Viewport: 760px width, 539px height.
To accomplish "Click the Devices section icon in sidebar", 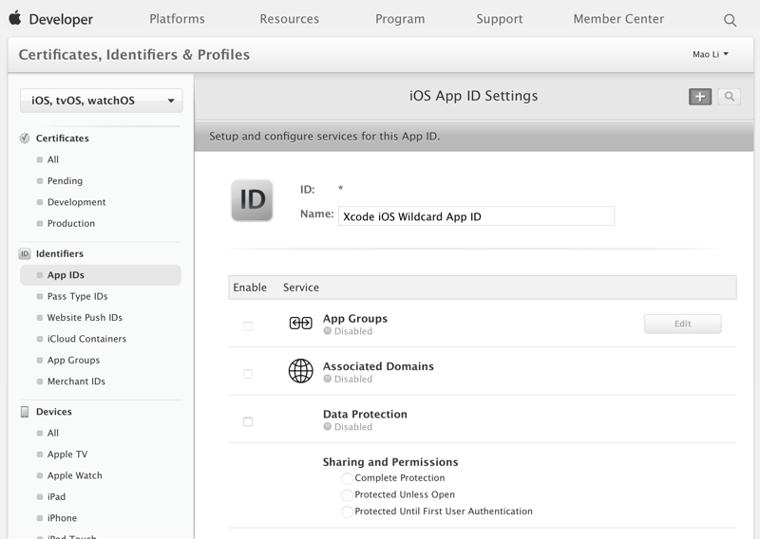I will point(25,412).
